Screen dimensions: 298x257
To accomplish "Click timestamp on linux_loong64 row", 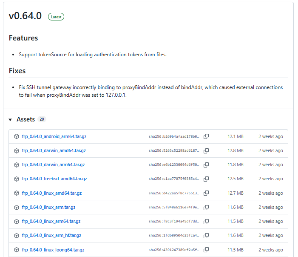I will click(x=271, y=250).
